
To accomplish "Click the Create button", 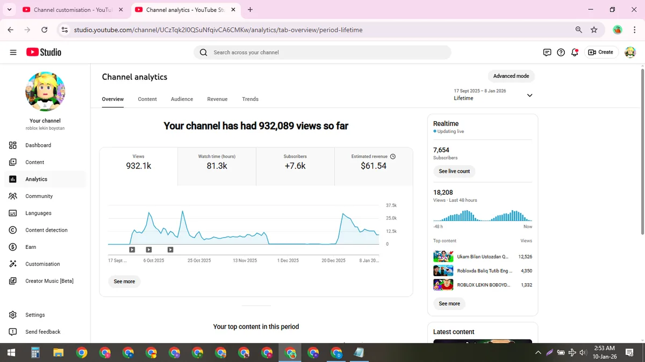I will pos(600,52).
